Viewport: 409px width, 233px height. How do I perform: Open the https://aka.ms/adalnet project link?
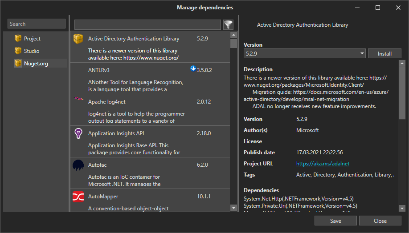pos(323,164)
